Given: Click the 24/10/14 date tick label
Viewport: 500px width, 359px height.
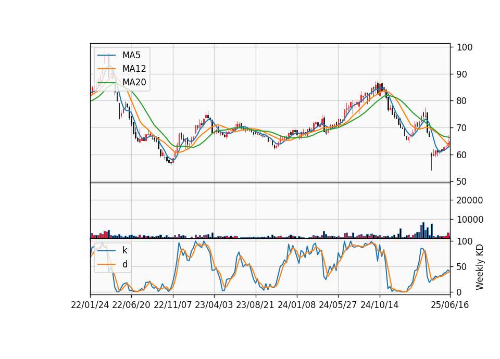Looking at the screenshot, I should tap(380, 305).
